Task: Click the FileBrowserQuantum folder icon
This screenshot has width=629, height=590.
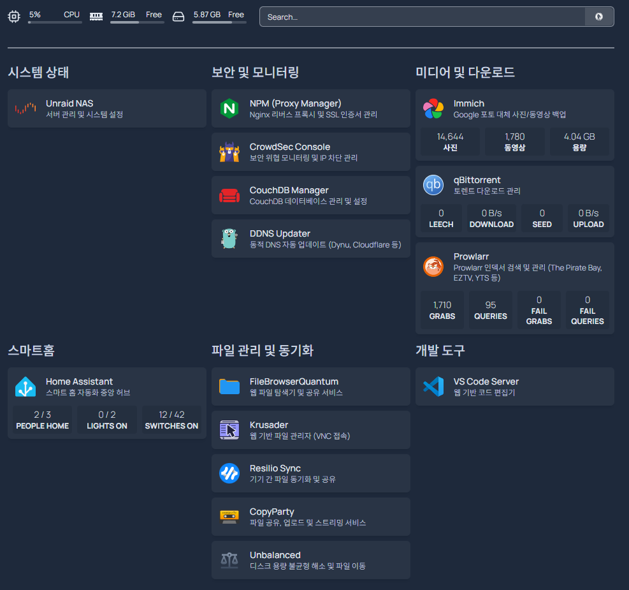Action: pyautogui.click(x=229, y=387)
